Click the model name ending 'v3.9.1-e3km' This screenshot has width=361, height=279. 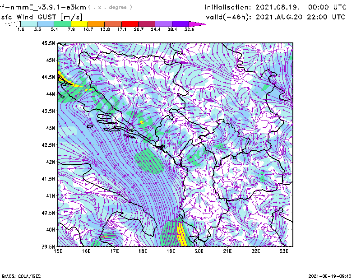[x=43, y=7]
